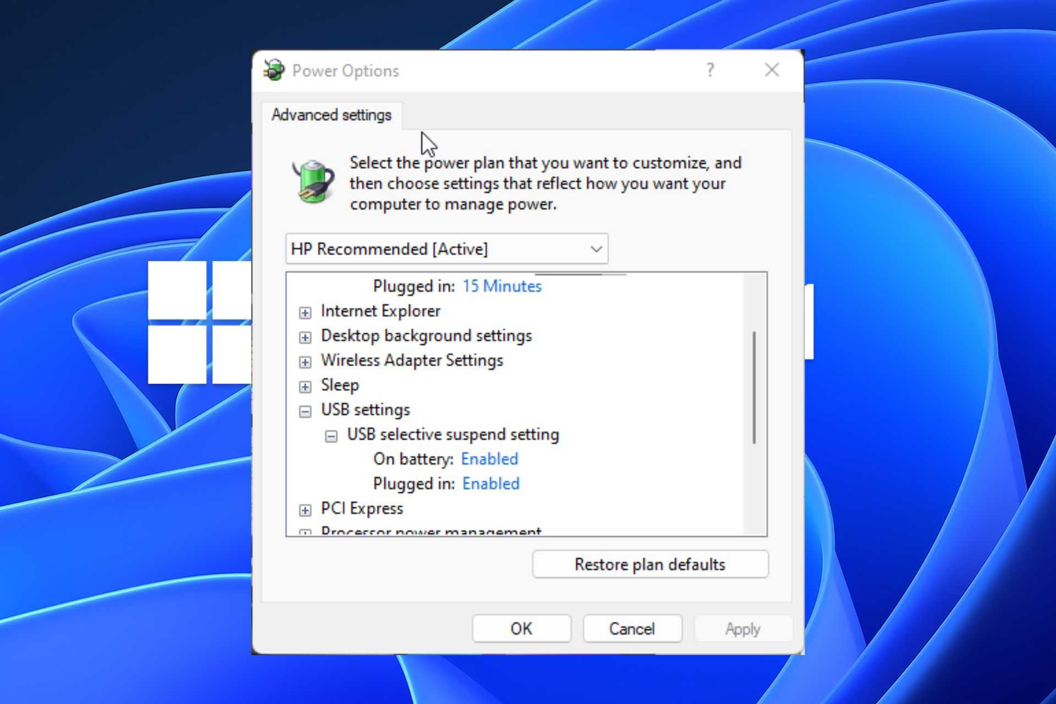Expand Processor power management node
Image resolution: width=1056 pixels, height=704 pixels.
[x=305, y=532]
